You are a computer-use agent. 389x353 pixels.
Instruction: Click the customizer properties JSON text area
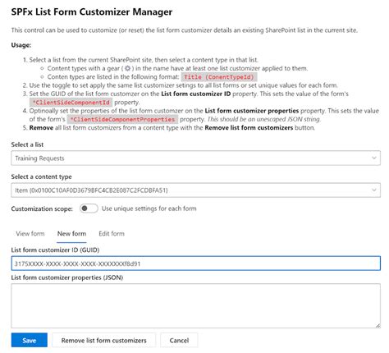click(x=195, y=305)
